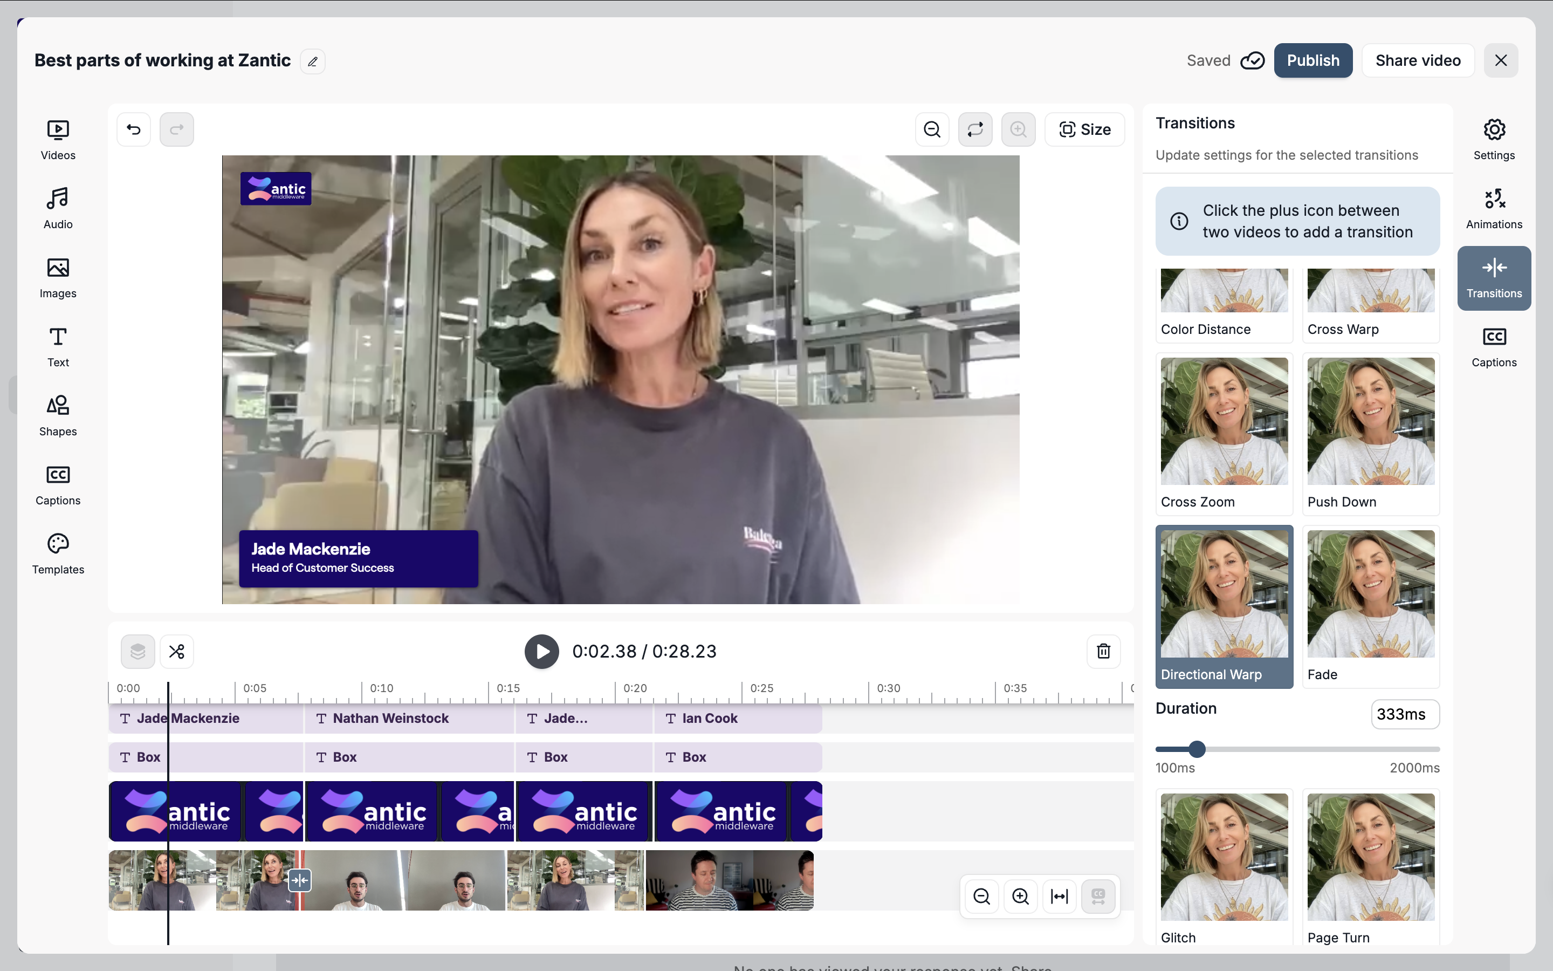Delete selected item with trash icon

pyautogui.click(x=1103, y=651)
